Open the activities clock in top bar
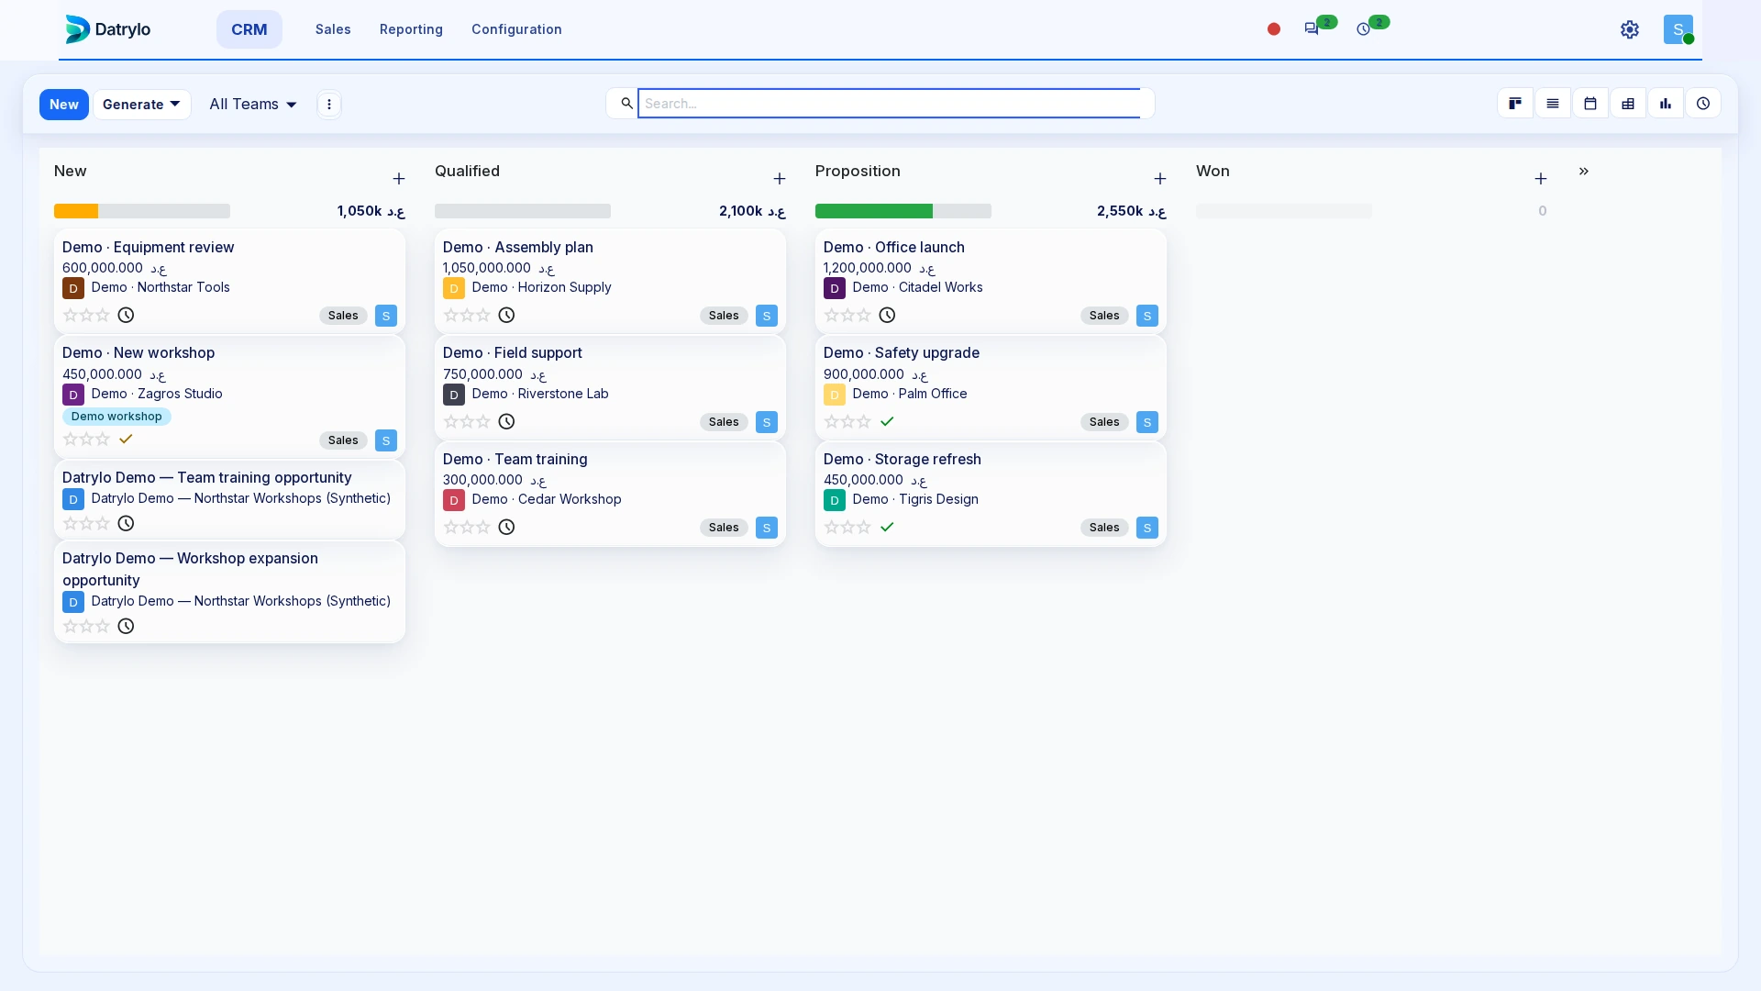 tap(1364, 29)
